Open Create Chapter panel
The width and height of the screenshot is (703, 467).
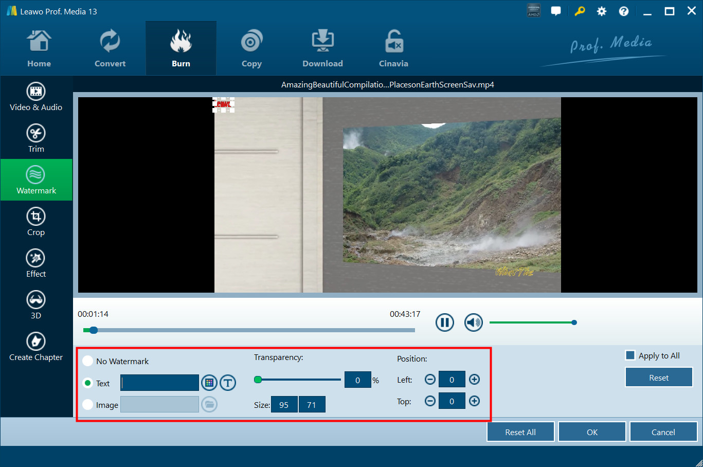[36, 347]
